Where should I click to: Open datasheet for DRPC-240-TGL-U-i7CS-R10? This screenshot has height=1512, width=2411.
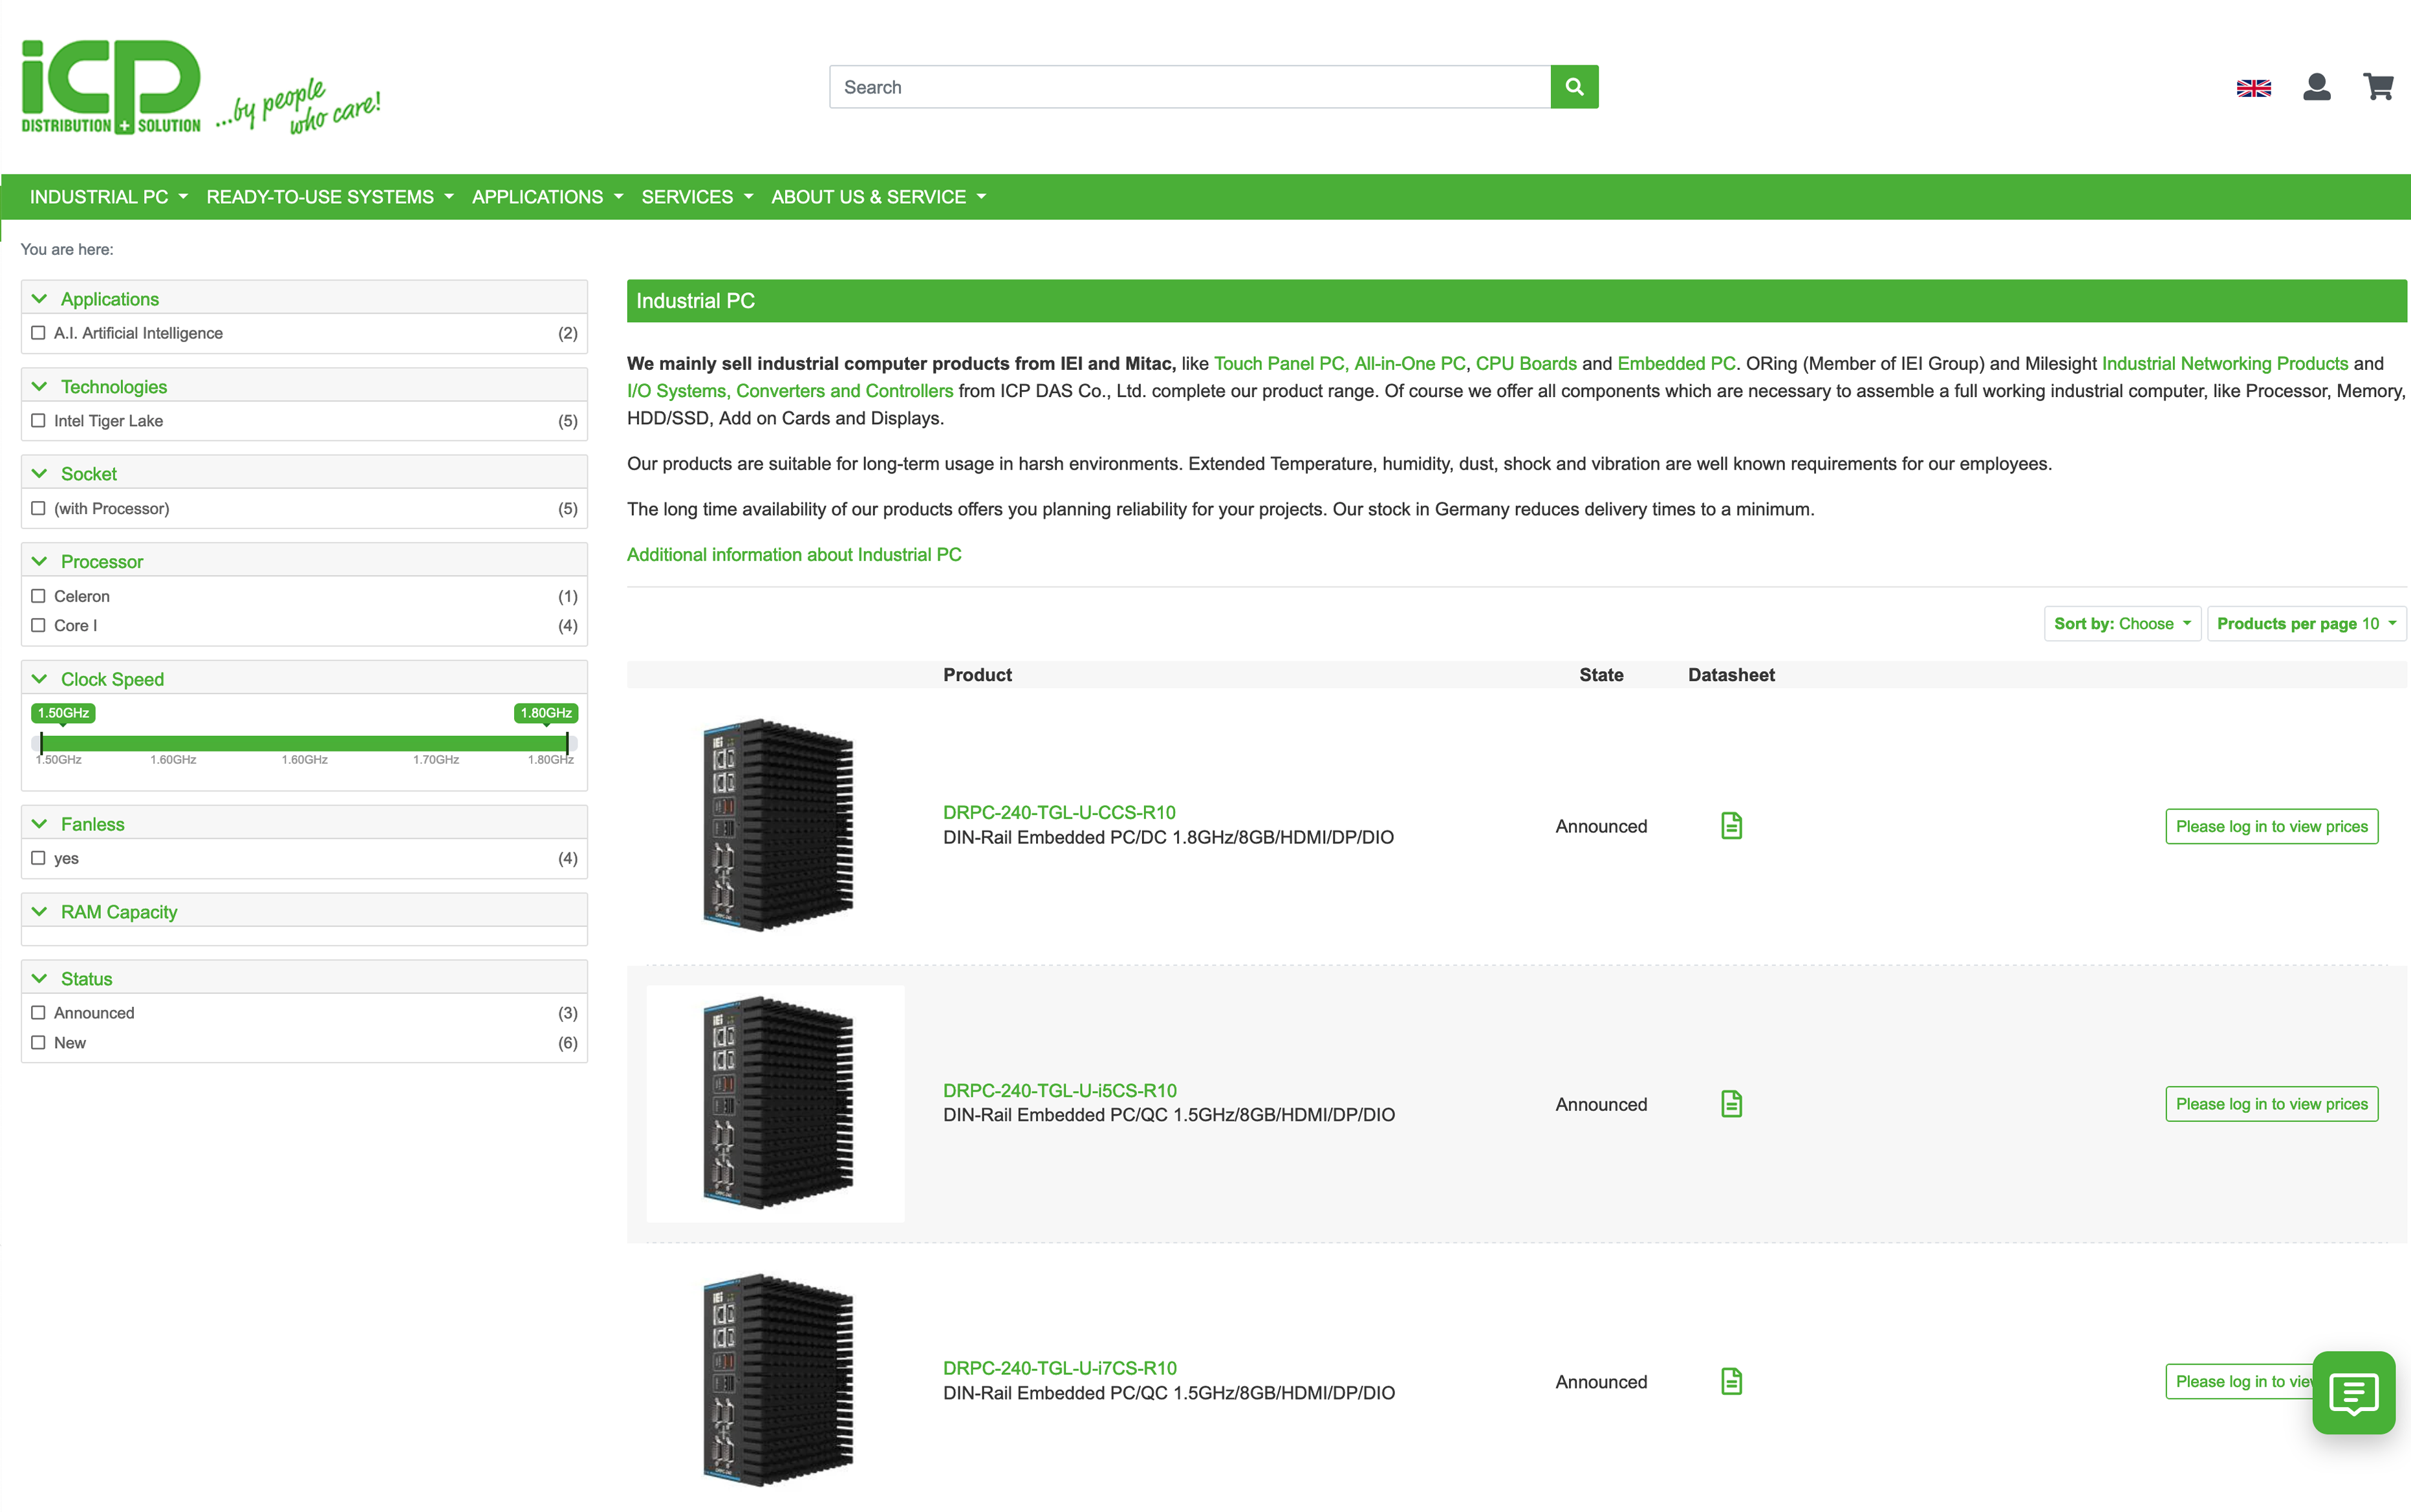pyautogui.click(x=1731, y=1381)
